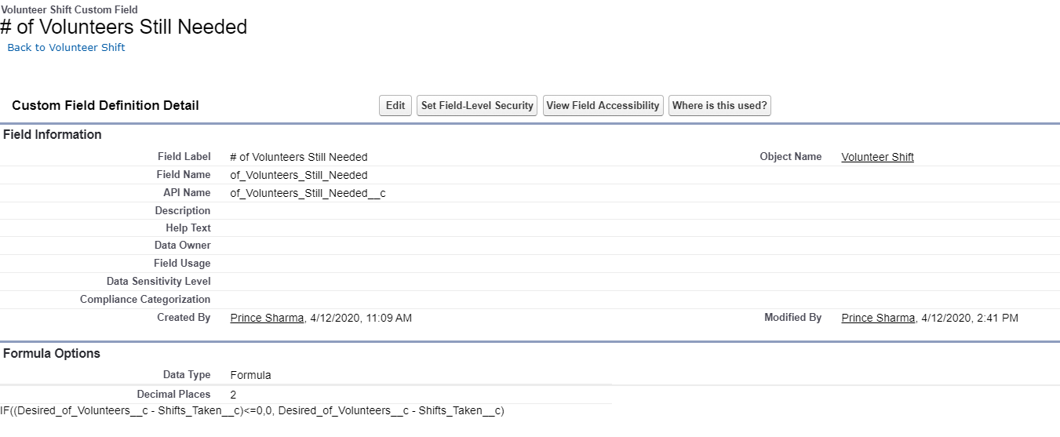Click the Data Type value 'Formula'

click(250, 375)
